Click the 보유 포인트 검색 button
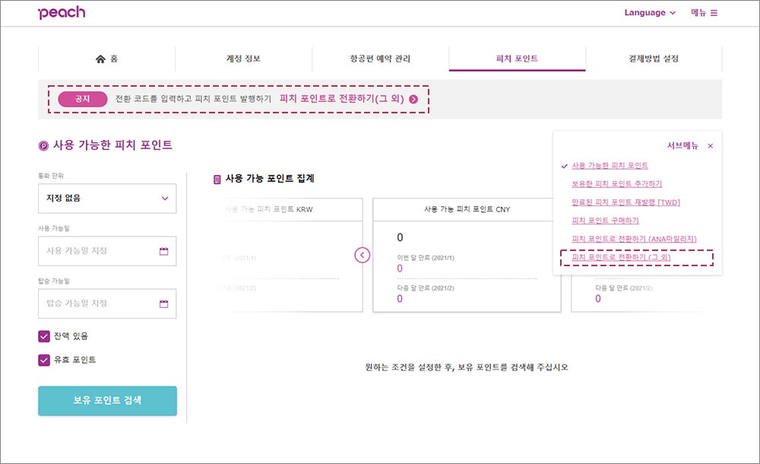 tap(108, 400)
